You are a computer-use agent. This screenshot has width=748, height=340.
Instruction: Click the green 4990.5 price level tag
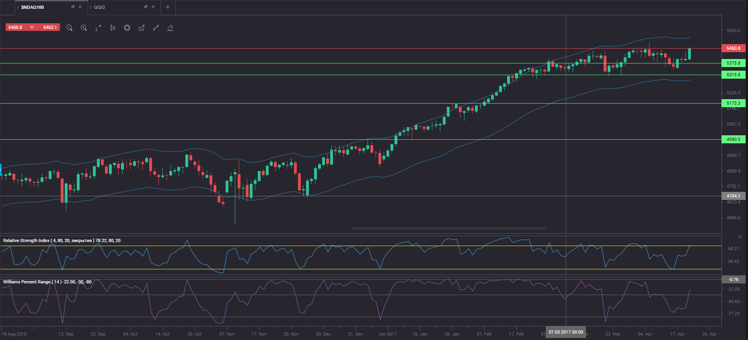pos(734,139)
